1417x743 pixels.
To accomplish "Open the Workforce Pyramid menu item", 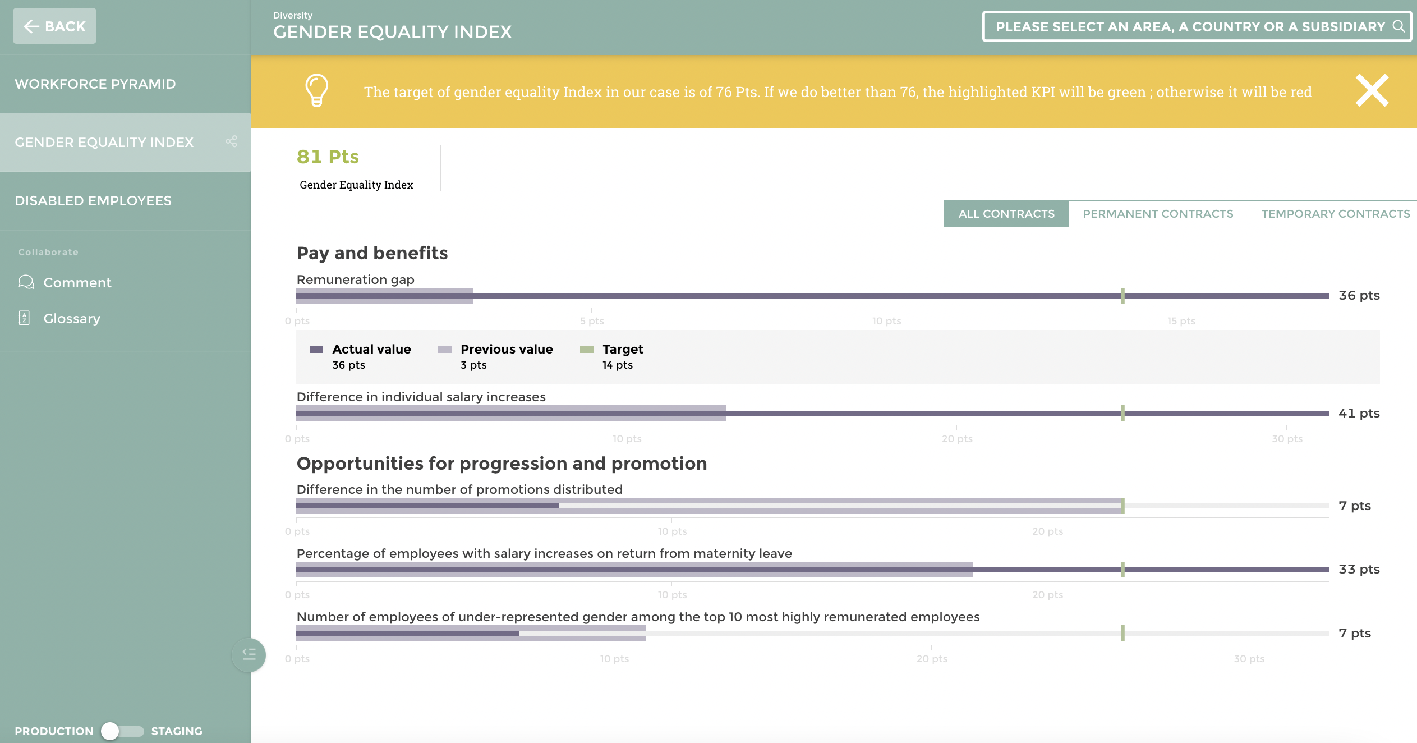I will point(95,84).
